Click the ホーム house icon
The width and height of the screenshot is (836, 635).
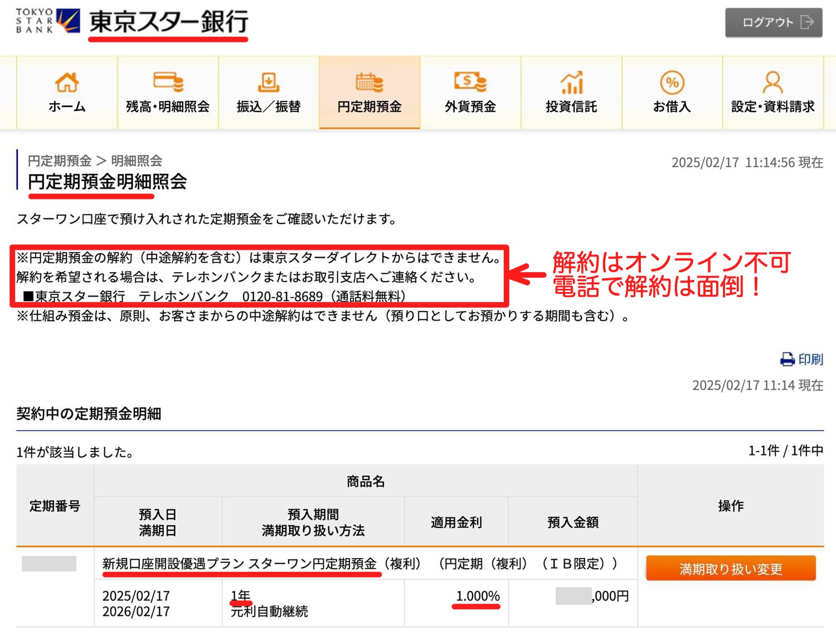67,83
